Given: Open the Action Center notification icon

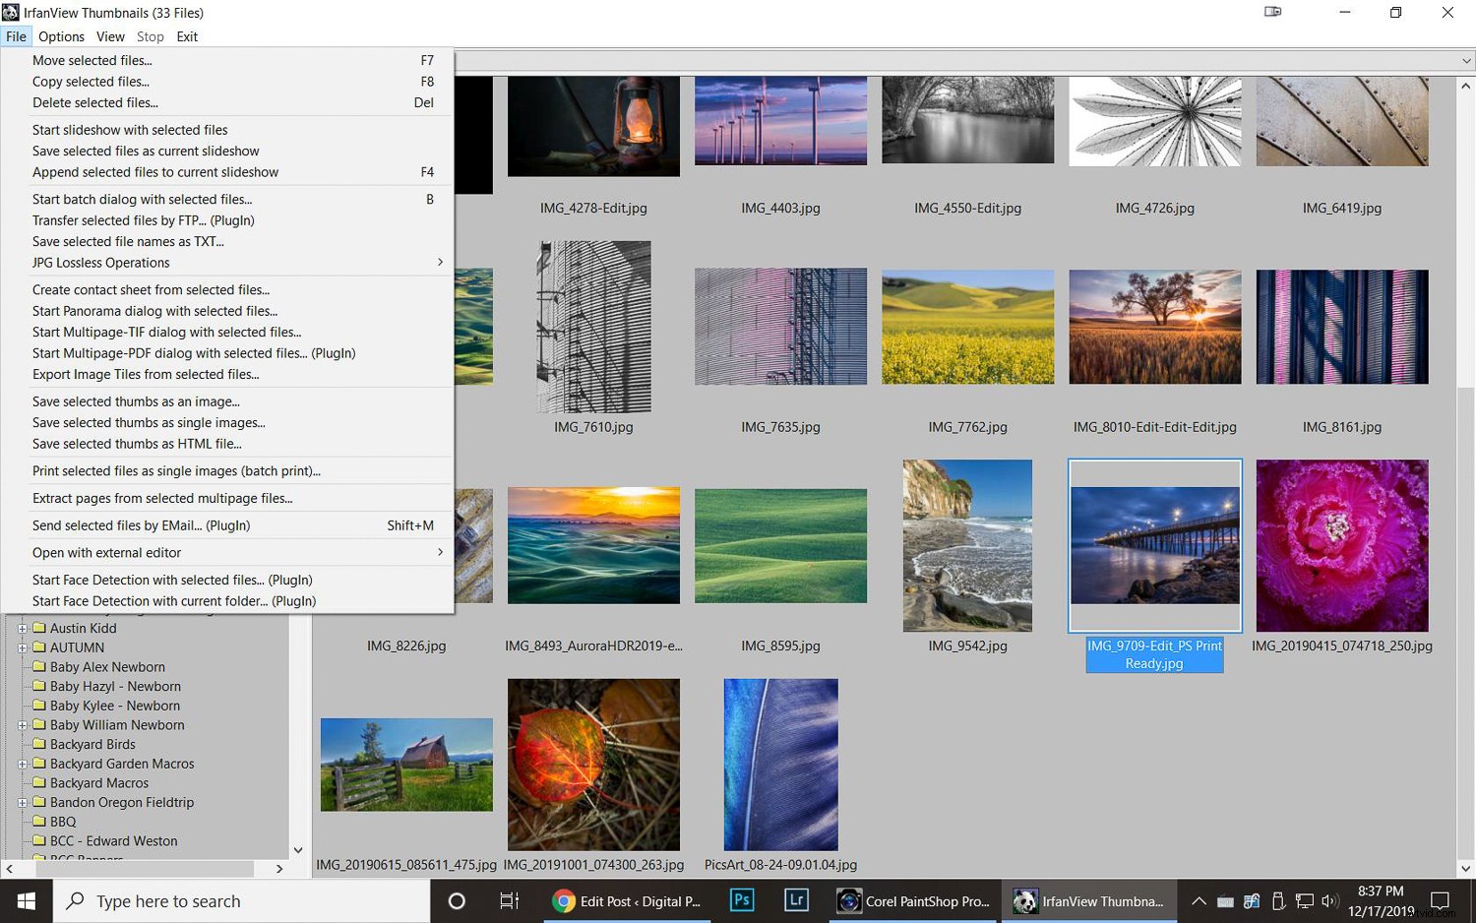Looking at the screenshot, I should 1441,900.
